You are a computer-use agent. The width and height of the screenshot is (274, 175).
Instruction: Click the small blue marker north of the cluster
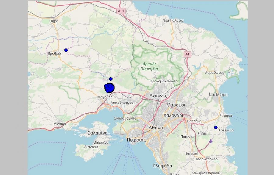coord(111,79)
